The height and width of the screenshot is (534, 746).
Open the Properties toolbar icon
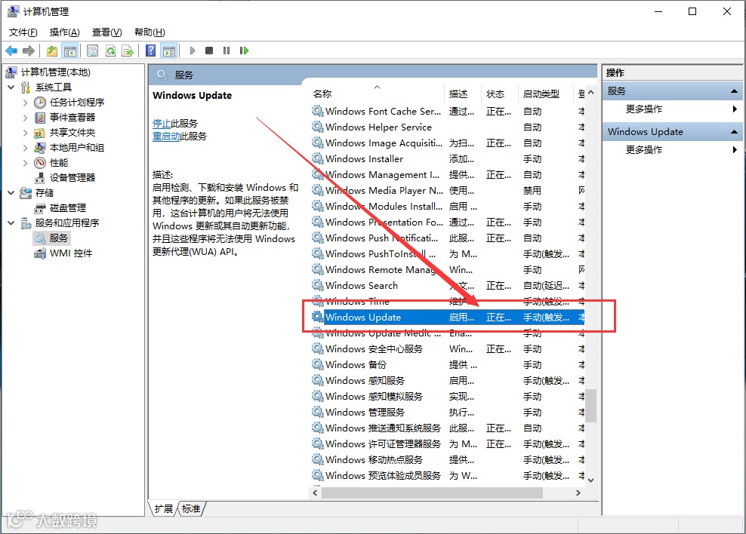(x=92, y=51)
